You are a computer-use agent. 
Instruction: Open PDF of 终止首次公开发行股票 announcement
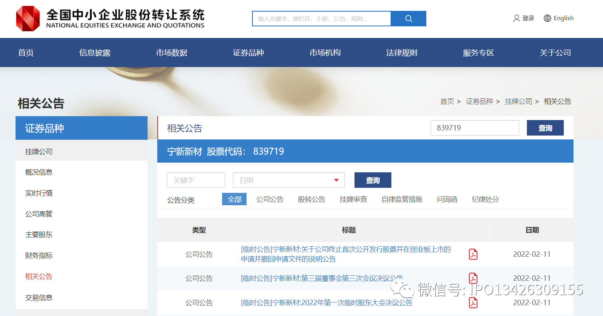(x=473, y=254)
